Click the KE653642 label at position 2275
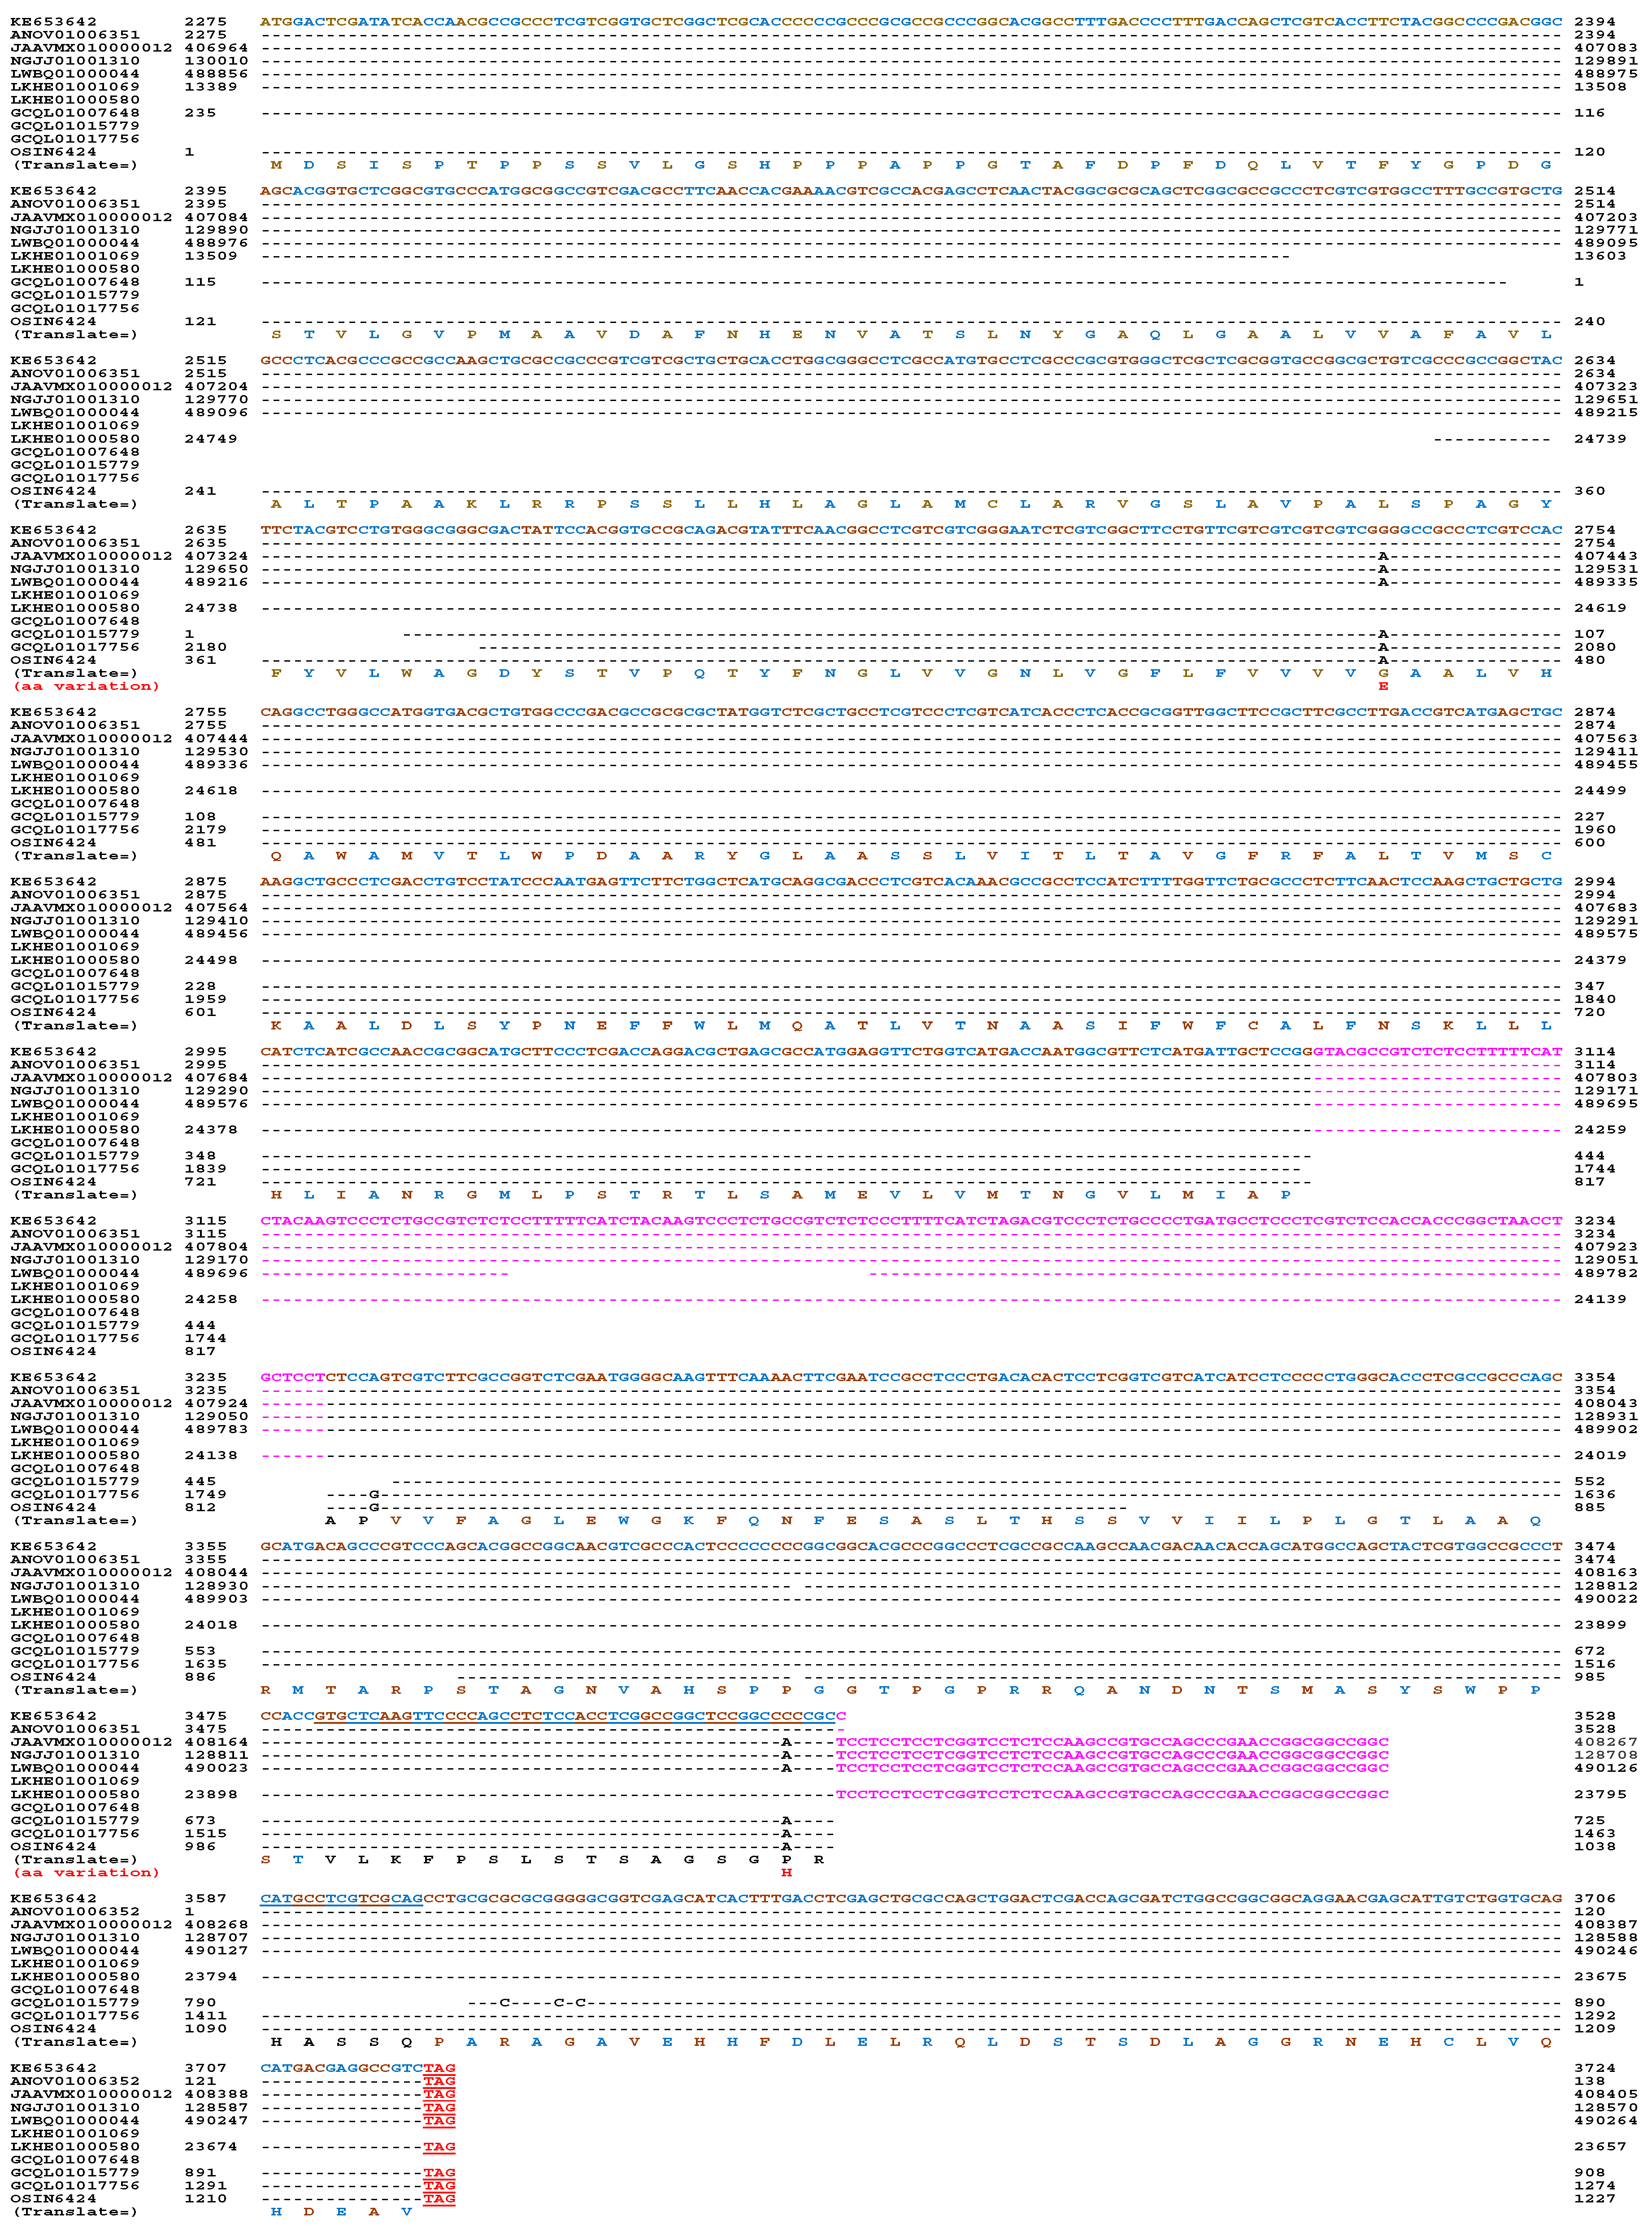Viewport: 1652px width, 2228px height. 54,21
